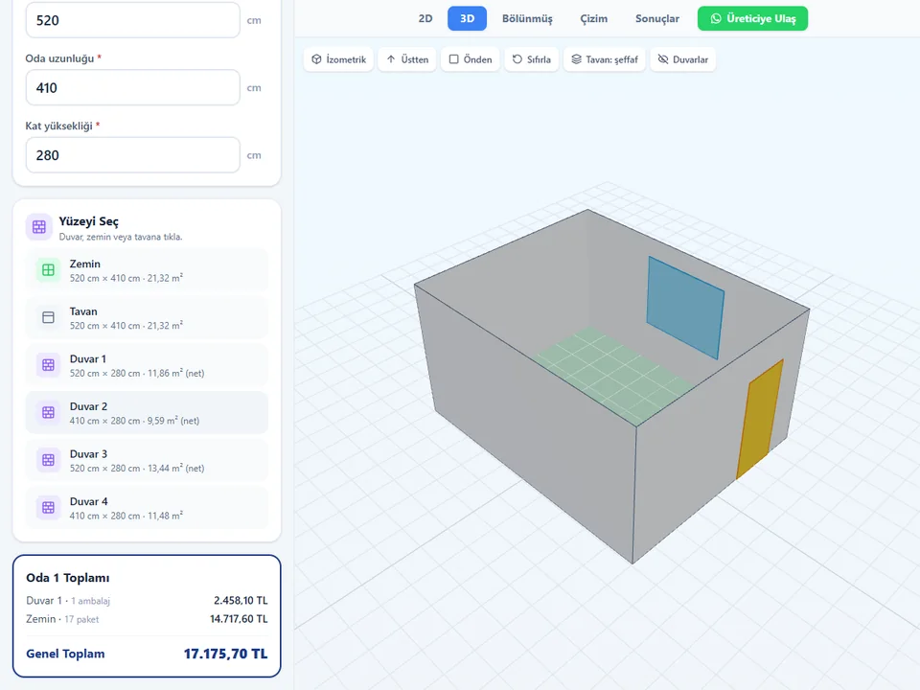
Task: View the room from Önden
Action: click(470, 59)
